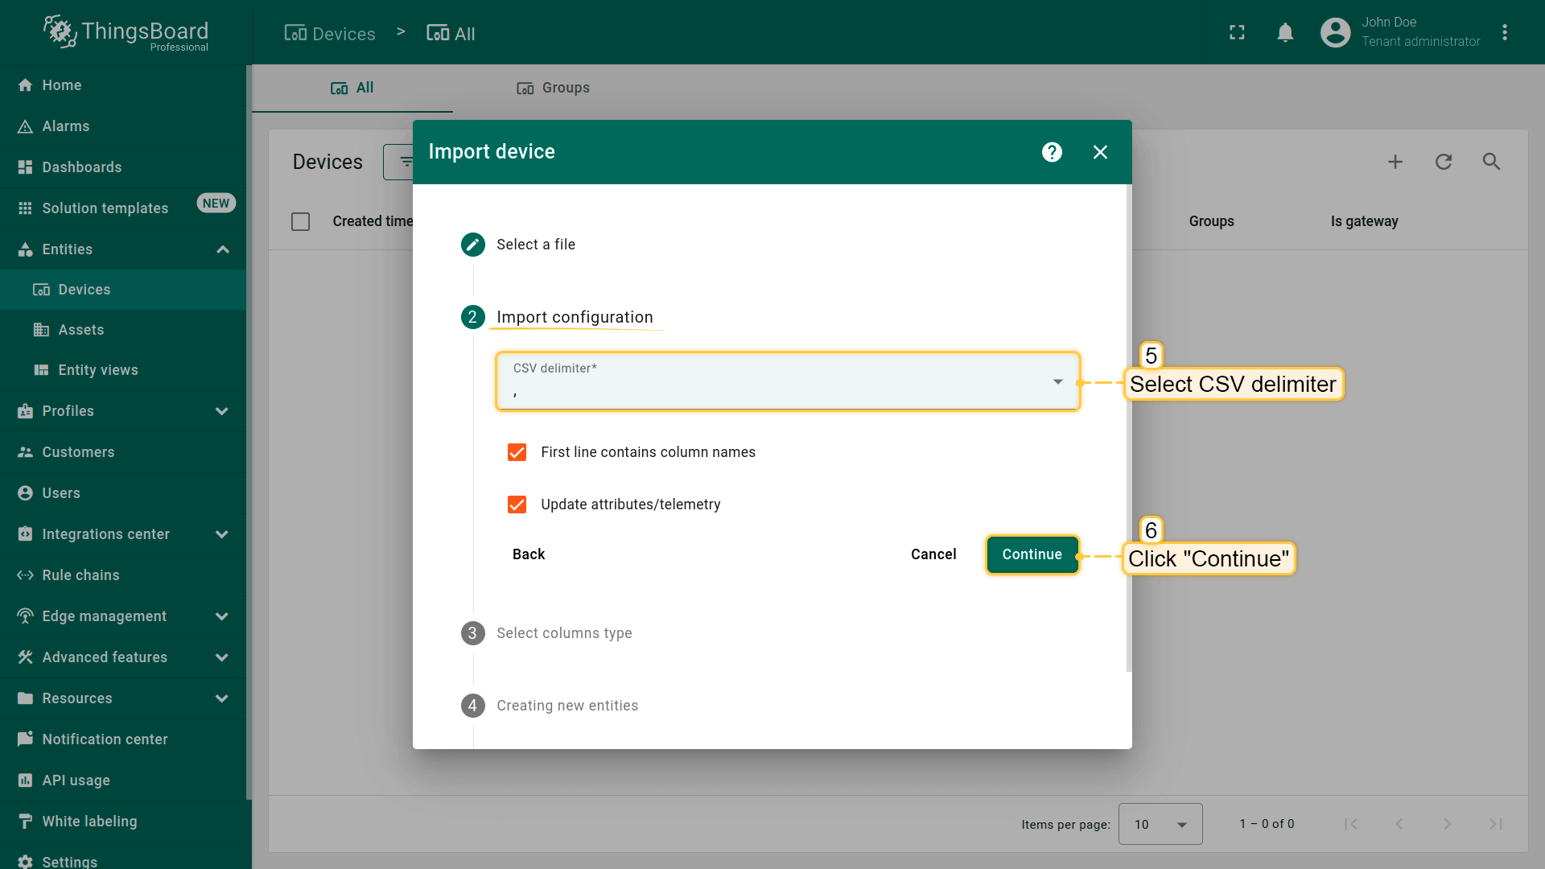Switch to the Groups tab
This screenshot has height=869, width=1545.
554,88
